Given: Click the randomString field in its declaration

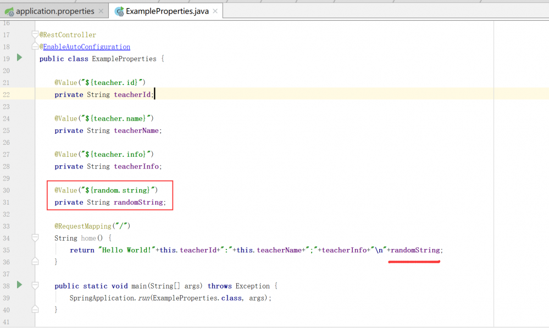Looking at the screenshot, I should tap(138, 202).
